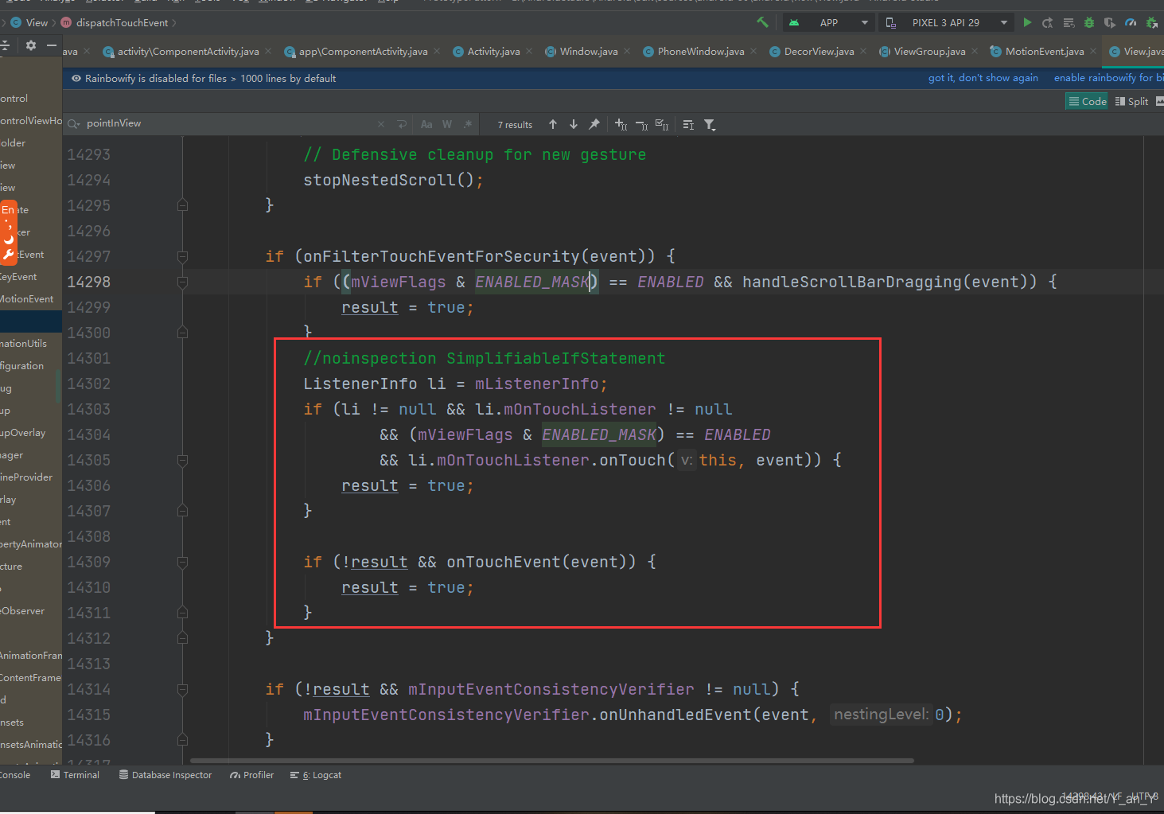Close the Window.java tab
The image size is (1164, 814).
tap(627, 52)
